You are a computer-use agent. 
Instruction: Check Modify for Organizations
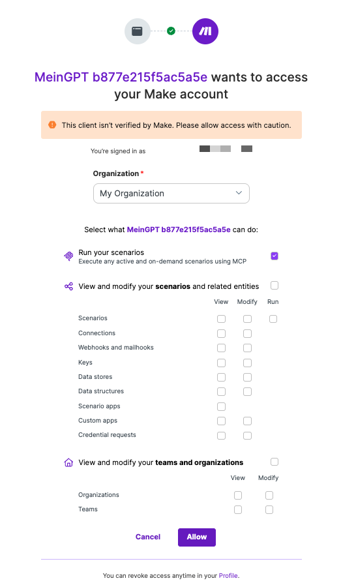[x=269, y=495]
